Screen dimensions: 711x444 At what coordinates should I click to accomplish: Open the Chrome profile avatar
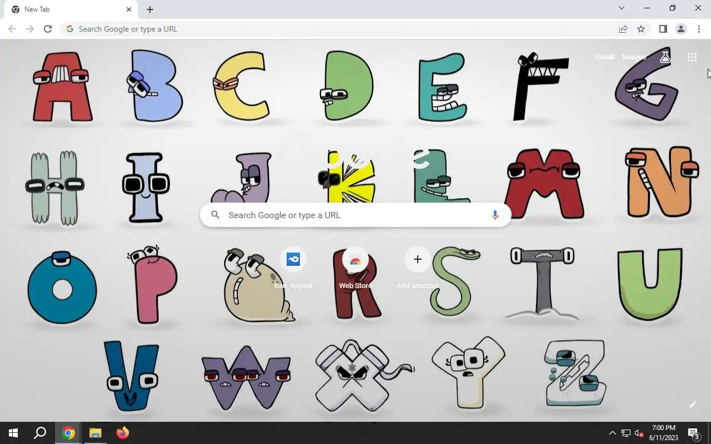click(681, 29)
